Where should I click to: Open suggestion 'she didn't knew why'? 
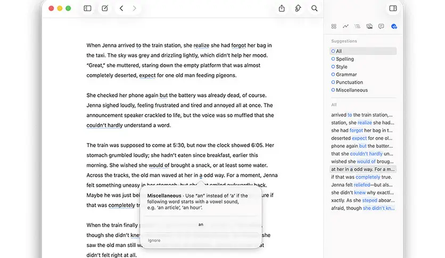point(362,192)
